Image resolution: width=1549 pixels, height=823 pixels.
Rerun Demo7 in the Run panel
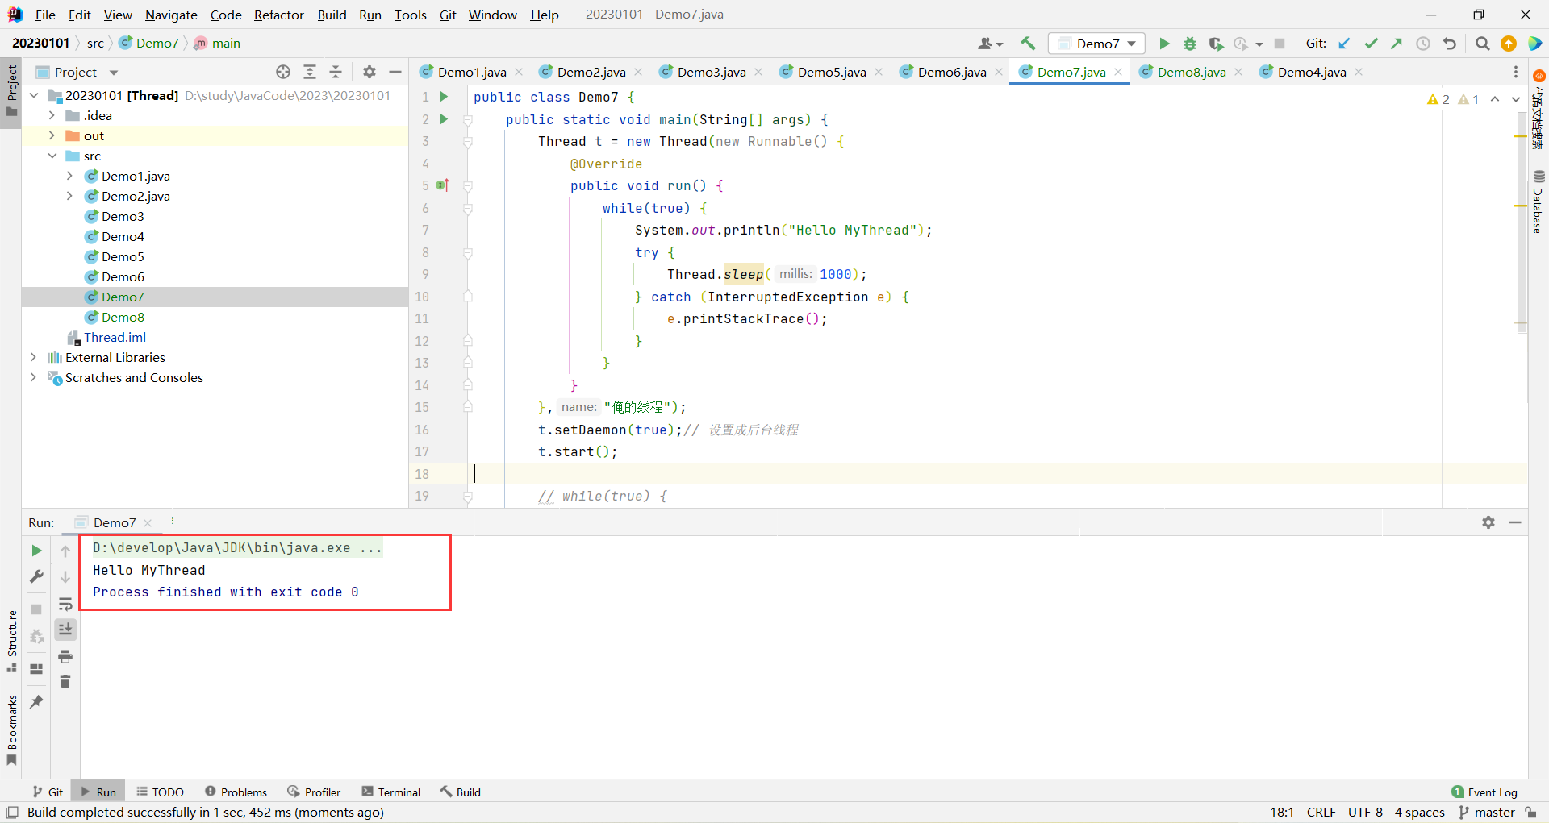(36, 551)
